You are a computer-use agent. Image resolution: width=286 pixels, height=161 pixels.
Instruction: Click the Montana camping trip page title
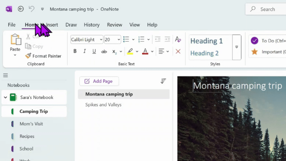[x=238, y=86]
